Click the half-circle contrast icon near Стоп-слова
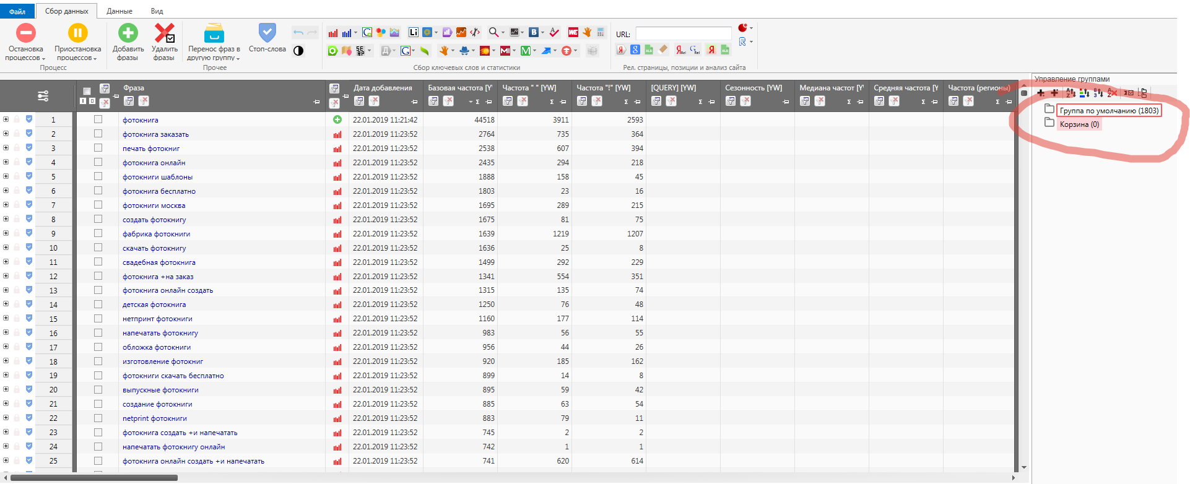Image resolution: width=1190 pixels, height=484 pixels. point(298,51)
